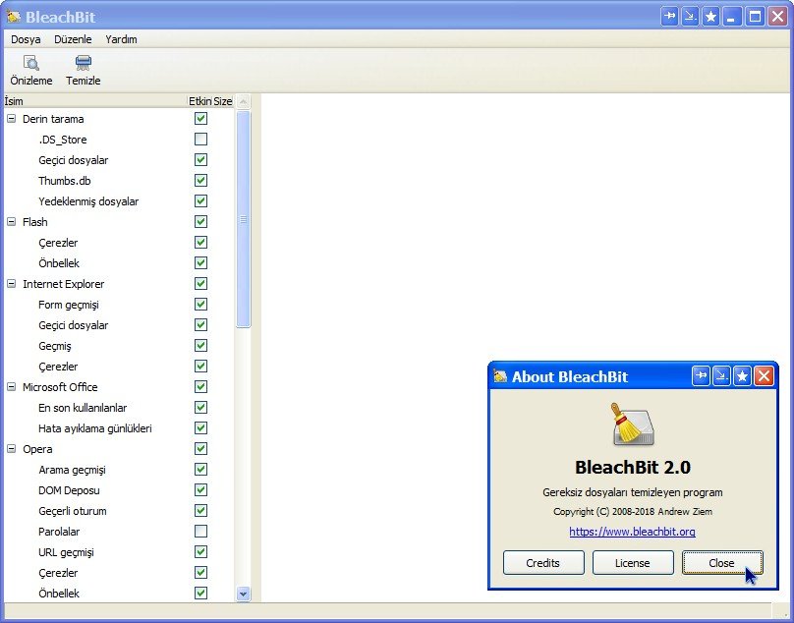Toggle the Flash group checkbox

(201, 221)
